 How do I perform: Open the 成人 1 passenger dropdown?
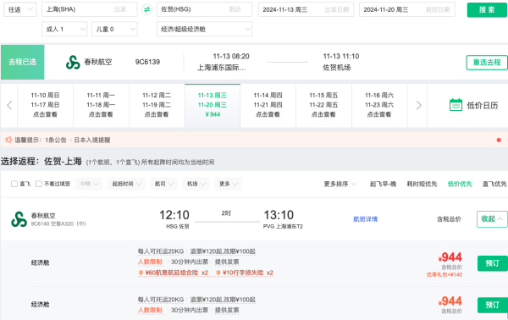pos(64,29)
